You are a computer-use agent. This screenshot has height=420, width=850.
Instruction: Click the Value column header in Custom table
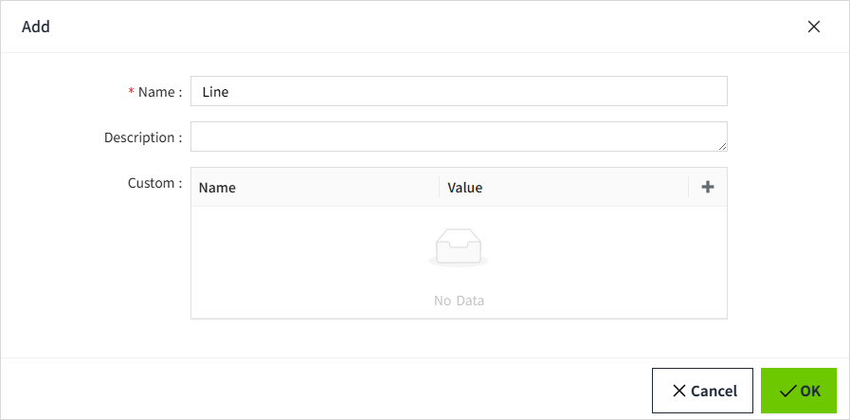(465, 188)
